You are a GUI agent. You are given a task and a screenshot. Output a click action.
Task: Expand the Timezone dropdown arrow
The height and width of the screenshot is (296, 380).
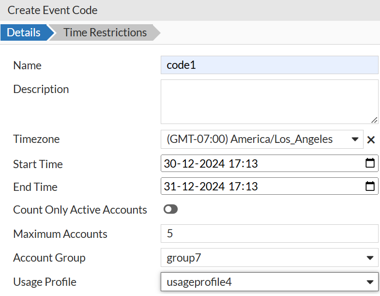pyautogui.click(x=355, y=139)
